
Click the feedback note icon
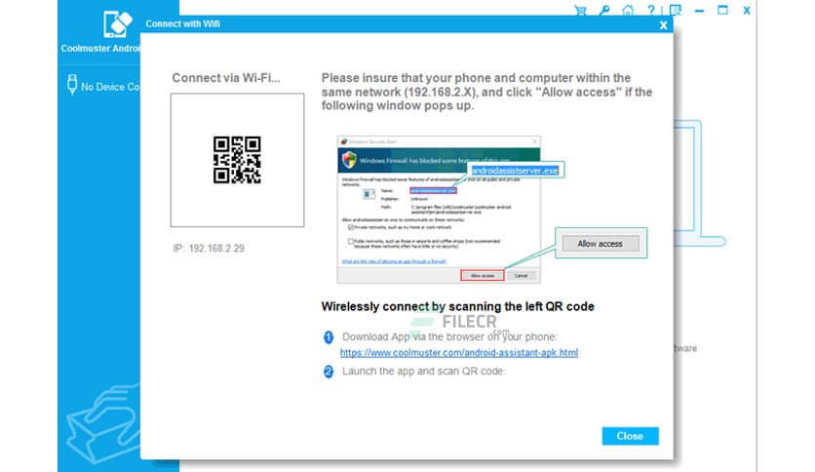676,11
